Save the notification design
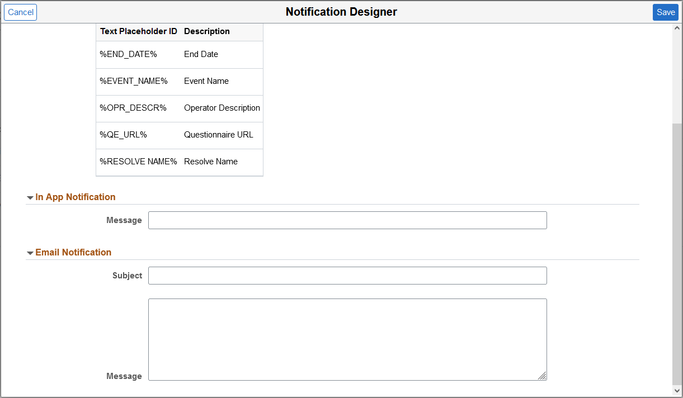Image resolution: width=683 pixels, height=398 pixels. 666,12
